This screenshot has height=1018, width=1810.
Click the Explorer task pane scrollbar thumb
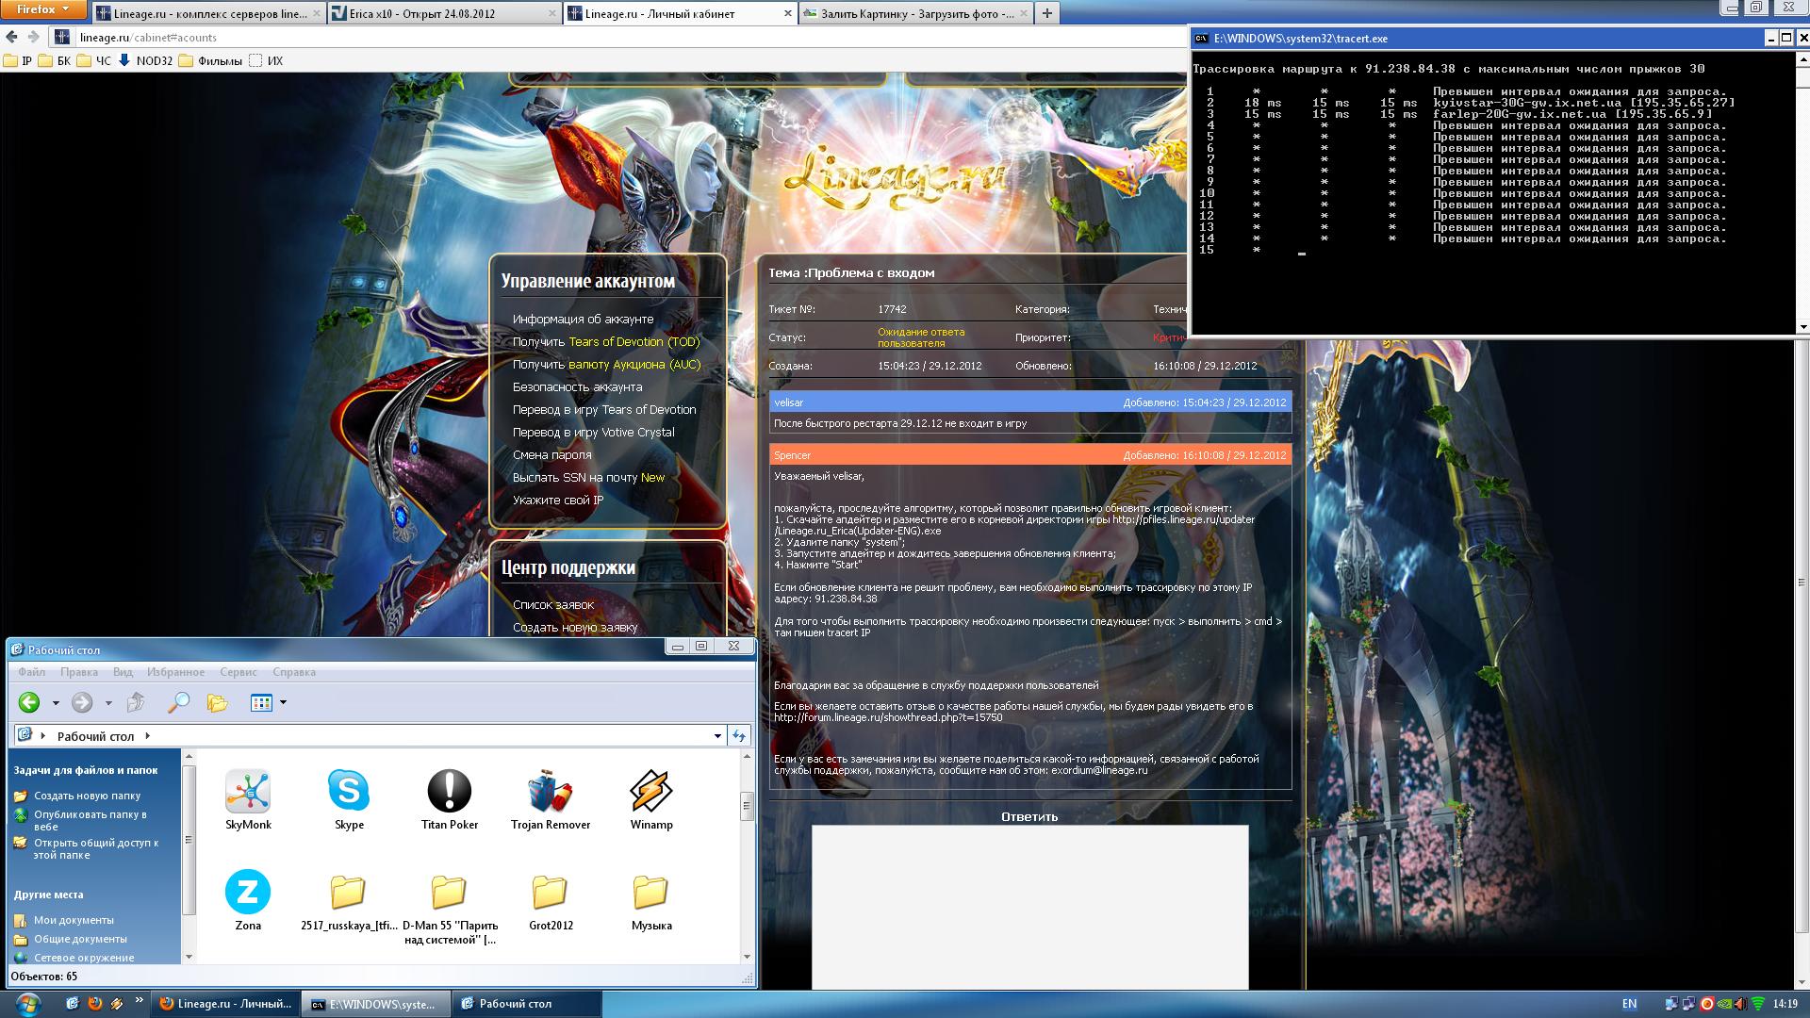(189, 840)
